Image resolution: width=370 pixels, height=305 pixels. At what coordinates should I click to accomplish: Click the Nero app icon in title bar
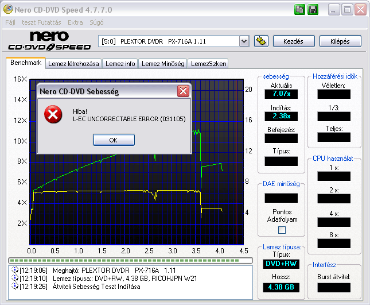coord(8,9)
